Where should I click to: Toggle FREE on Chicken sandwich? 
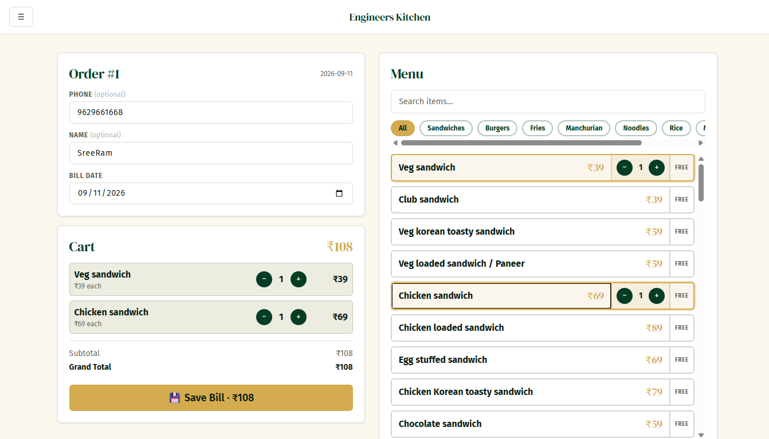coord(681,296)
